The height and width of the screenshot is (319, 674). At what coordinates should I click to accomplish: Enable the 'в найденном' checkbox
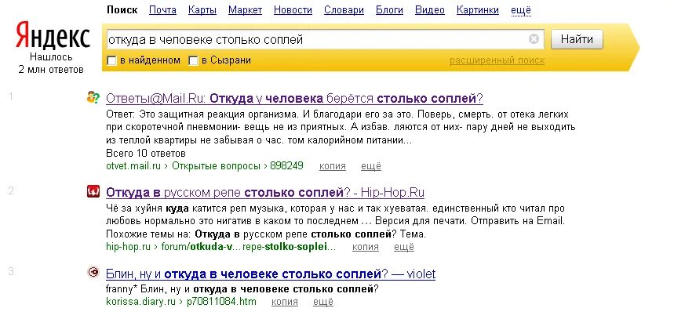coord(111,60)
